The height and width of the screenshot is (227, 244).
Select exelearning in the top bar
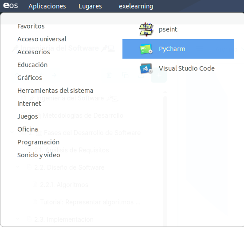point(136,6)
